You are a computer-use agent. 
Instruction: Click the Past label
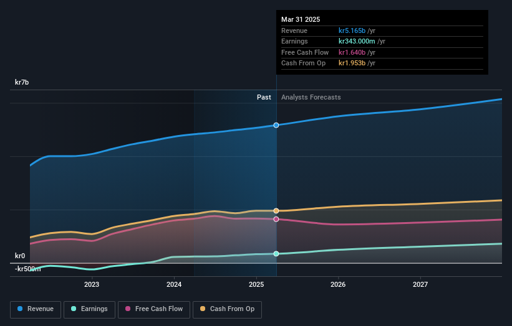[264, 98]
